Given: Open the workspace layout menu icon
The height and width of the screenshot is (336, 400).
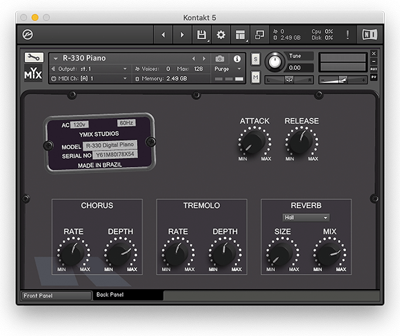Looking at the screenshot, I should 240,35.
